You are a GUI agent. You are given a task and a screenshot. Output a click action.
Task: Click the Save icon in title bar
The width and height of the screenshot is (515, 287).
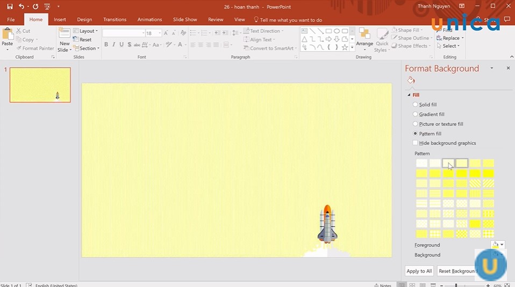tap(10, 6)
